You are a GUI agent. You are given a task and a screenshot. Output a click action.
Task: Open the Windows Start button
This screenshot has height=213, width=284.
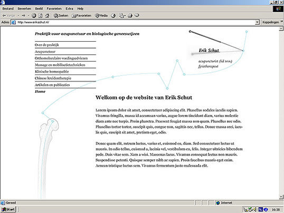pyautogui.click(x=8, y=209)
